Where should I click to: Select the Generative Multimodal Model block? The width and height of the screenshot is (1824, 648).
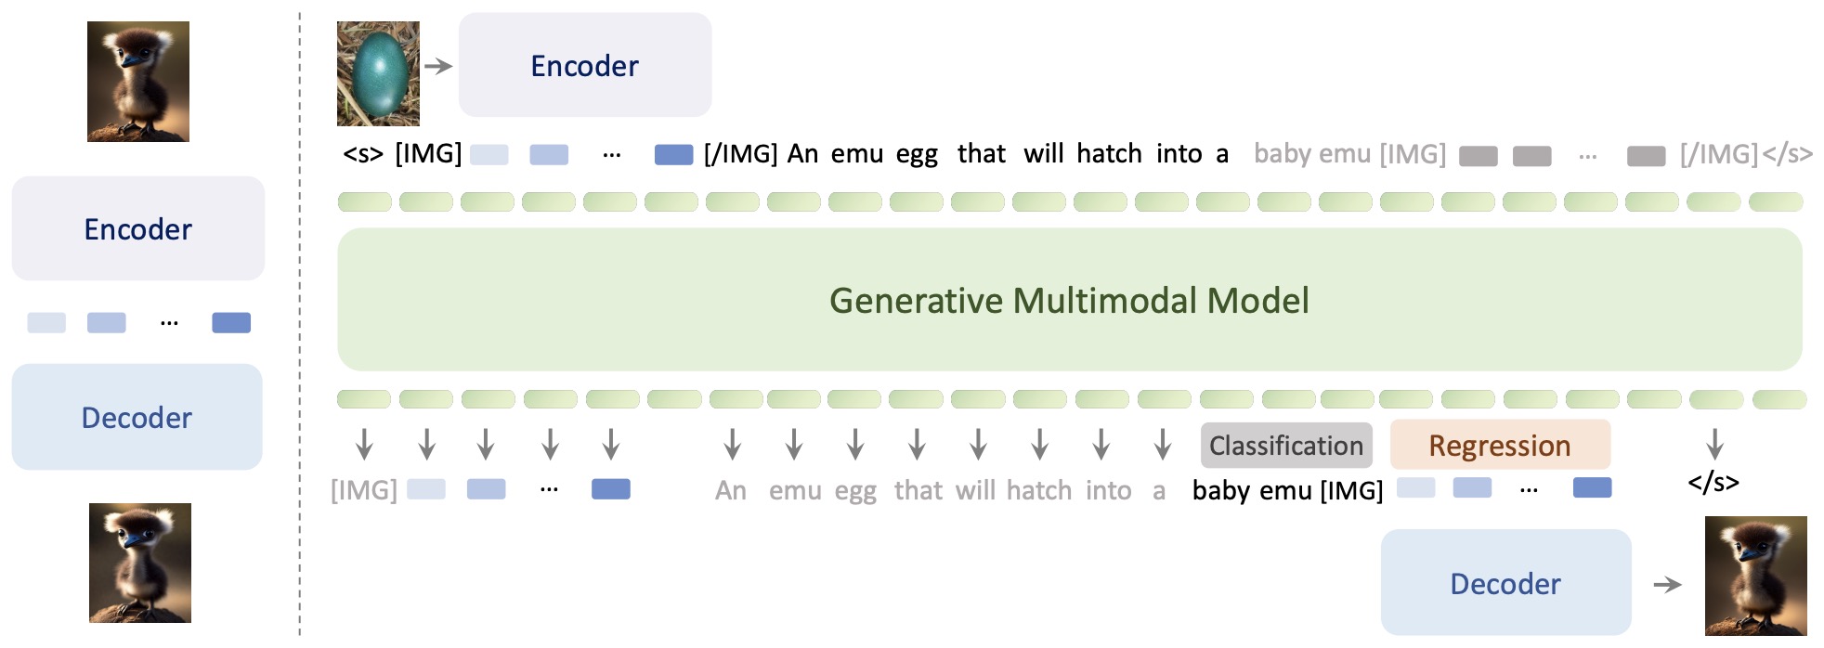(1069, 300)
